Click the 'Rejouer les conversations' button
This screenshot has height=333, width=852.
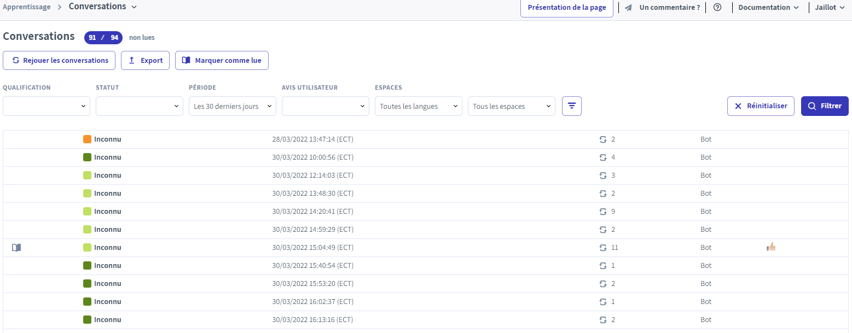tap(59, 61)
